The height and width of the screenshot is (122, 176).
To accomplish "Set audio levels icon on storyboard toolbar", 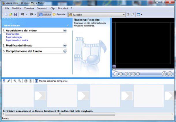I will [x=4, y=81].
